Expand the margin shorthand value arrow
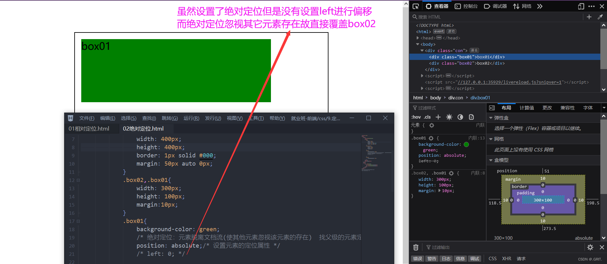Image resolution: width=607 pixels, height=264 pixels. click(x=439, y=191)
